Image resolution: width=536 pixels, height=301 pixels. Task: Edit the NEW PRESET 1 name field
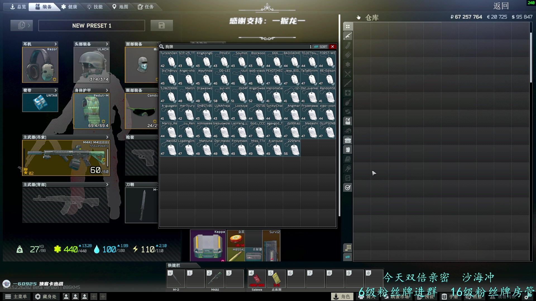point(92,26)
